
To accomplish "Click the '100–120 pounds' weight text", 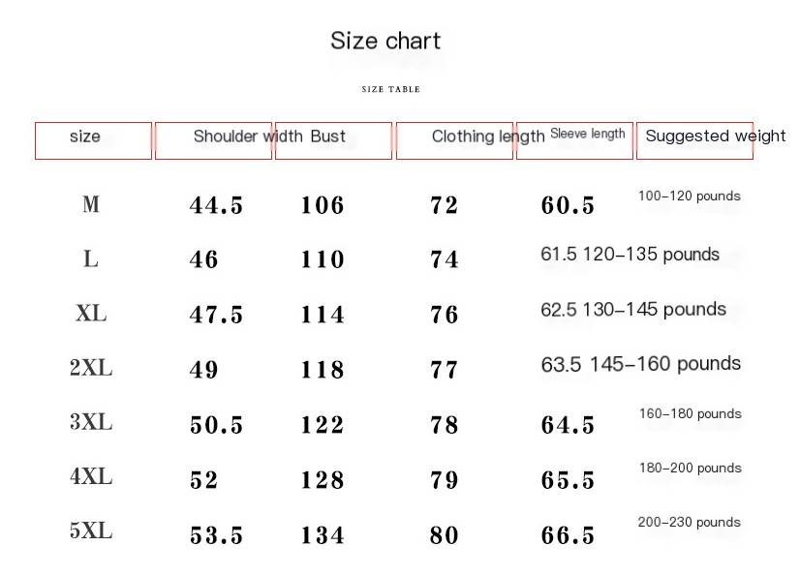I will pyautogui.click(x=690, y=196).
